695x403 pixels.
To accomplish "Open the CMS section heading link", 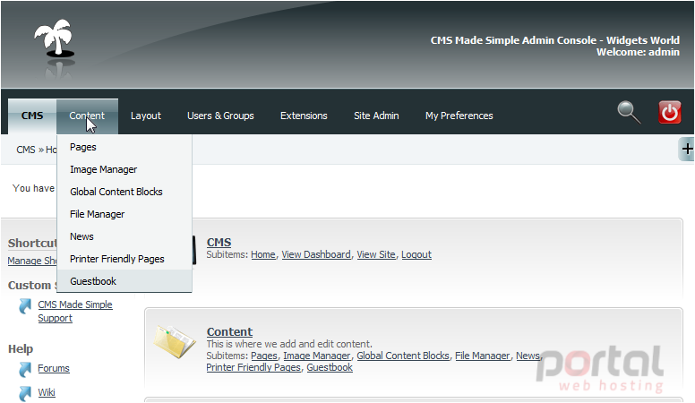I will [219, 243].
